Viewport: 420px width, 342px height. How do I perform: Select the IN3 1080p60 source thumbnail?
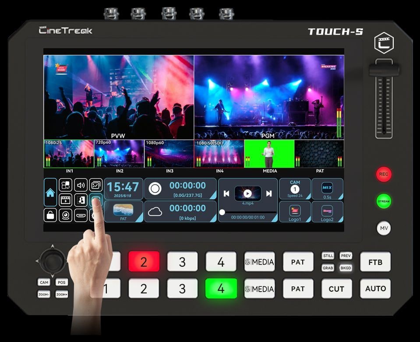(x=169, y=154)
